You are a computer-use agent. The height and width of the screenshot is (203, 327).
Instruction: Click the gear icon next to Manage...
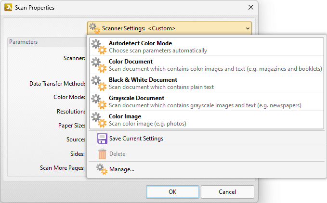point(102,169)
